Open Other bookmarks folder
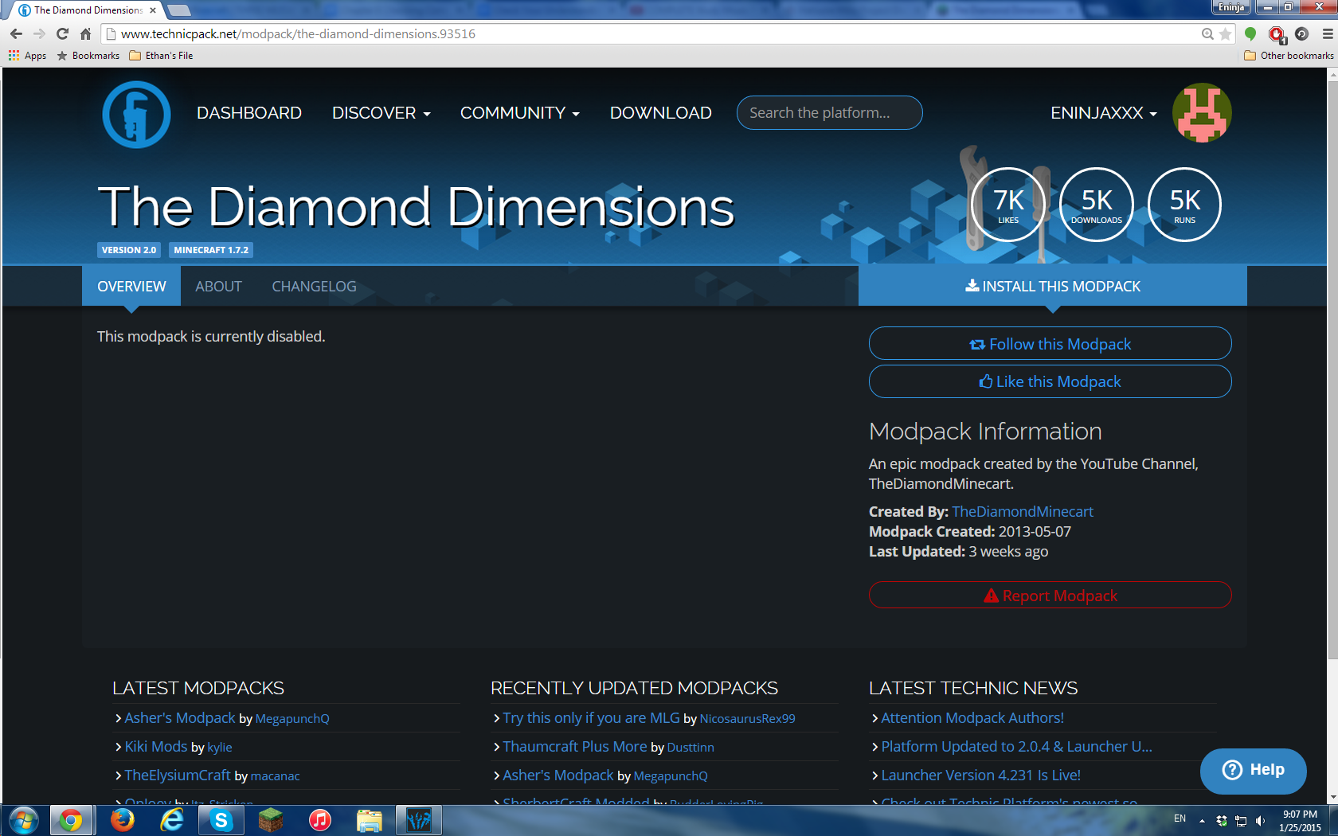 1289,56
